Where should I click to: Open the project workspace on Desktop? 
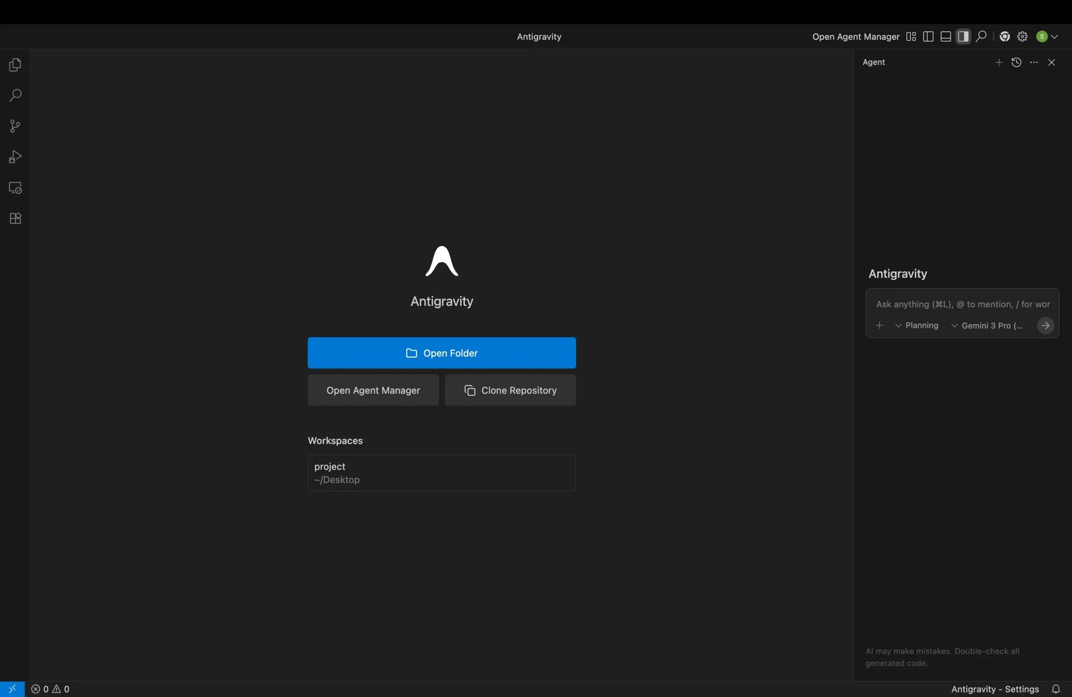(441, 473)
